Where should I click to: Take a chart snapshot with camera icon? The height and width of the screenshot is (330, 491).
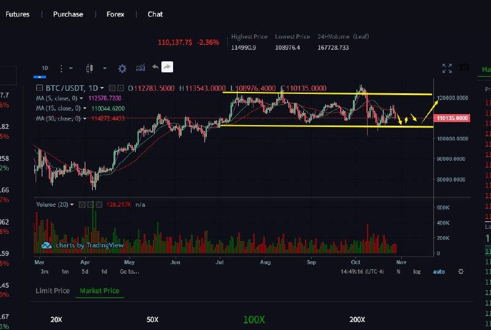pos(465,68)
